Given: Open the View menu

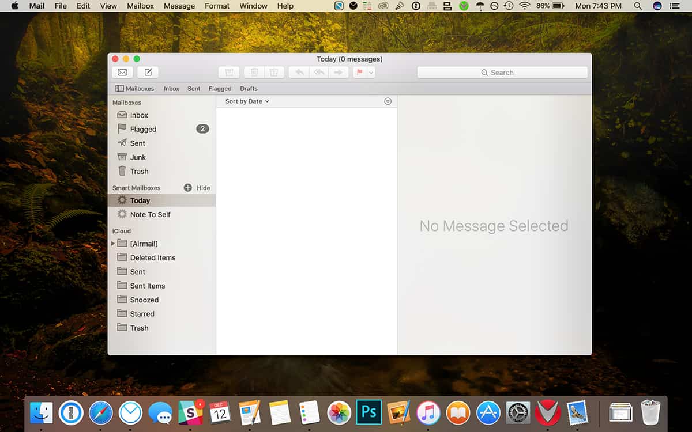Looking at the screenshot, I should point(108,6).
